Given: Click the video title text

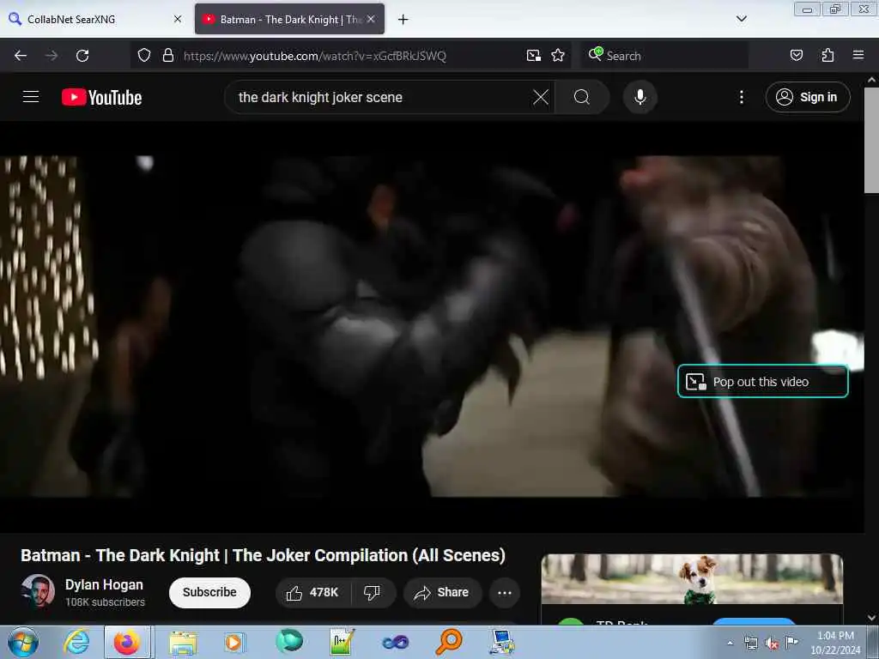Looking at the screenshot, I should tap(263, 555).
